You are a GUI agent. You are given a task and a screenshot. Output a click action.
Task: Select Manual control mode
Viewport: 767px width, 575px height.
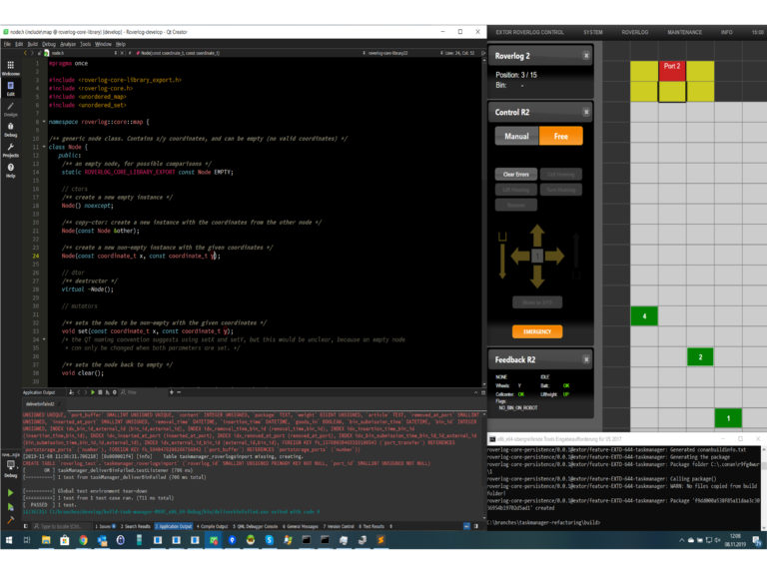pyautogui.click(x=516, y=136)
